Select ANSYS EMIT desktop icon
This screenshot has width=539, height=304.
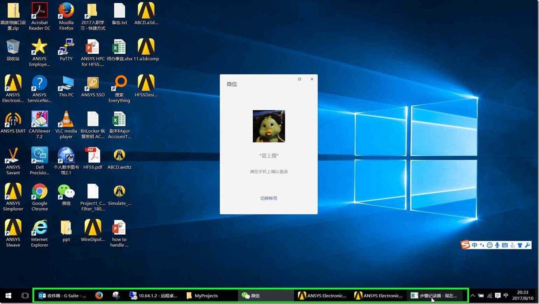(13, 122)
